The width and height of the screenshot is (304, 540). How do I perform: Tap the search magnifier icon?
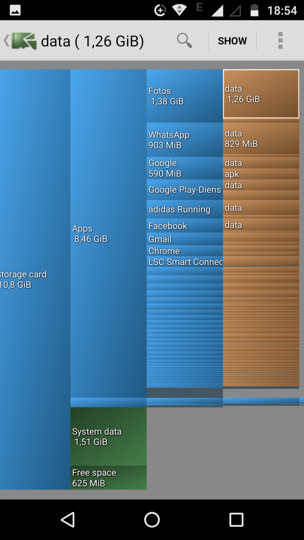(184, 40)
